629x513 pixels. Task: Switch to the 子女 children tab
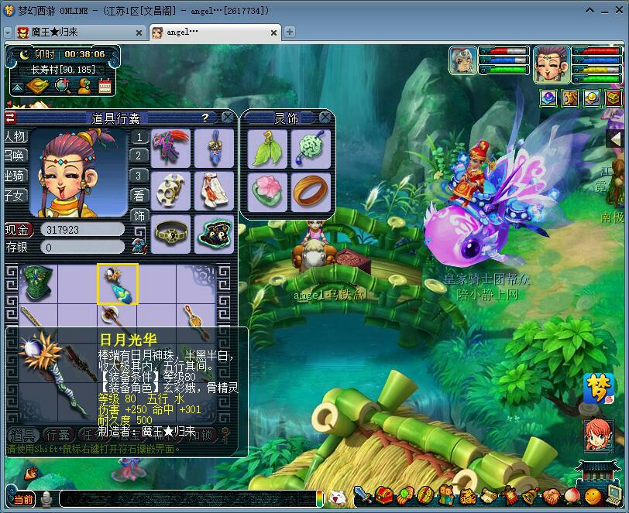[x=15, y=196]
